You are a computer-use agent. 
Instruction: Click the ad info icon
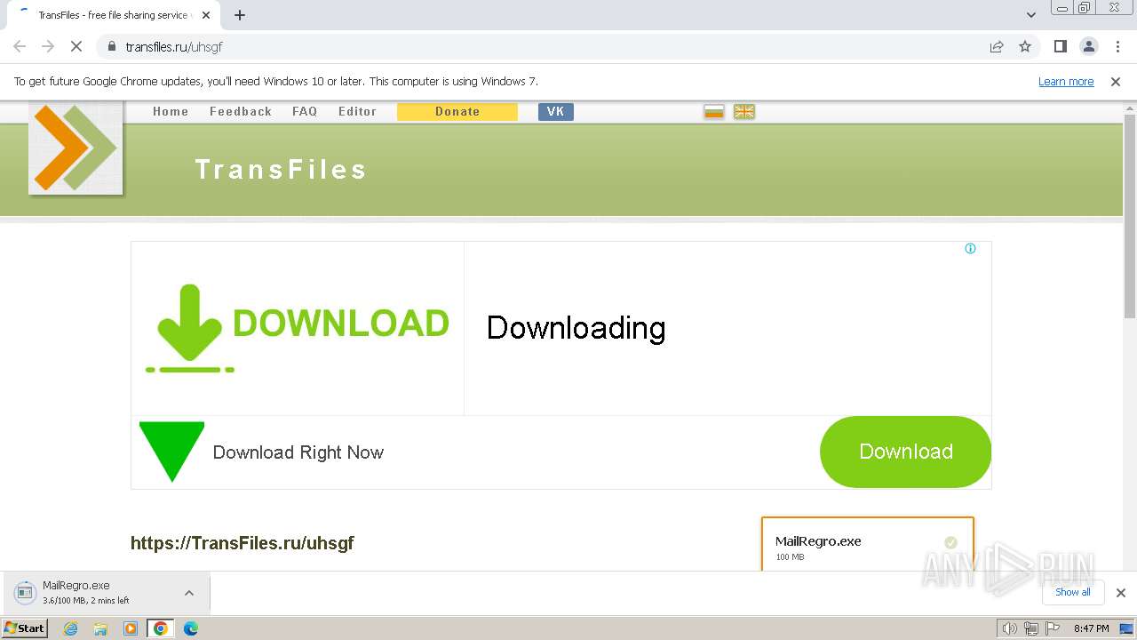(x=970, y=249)
